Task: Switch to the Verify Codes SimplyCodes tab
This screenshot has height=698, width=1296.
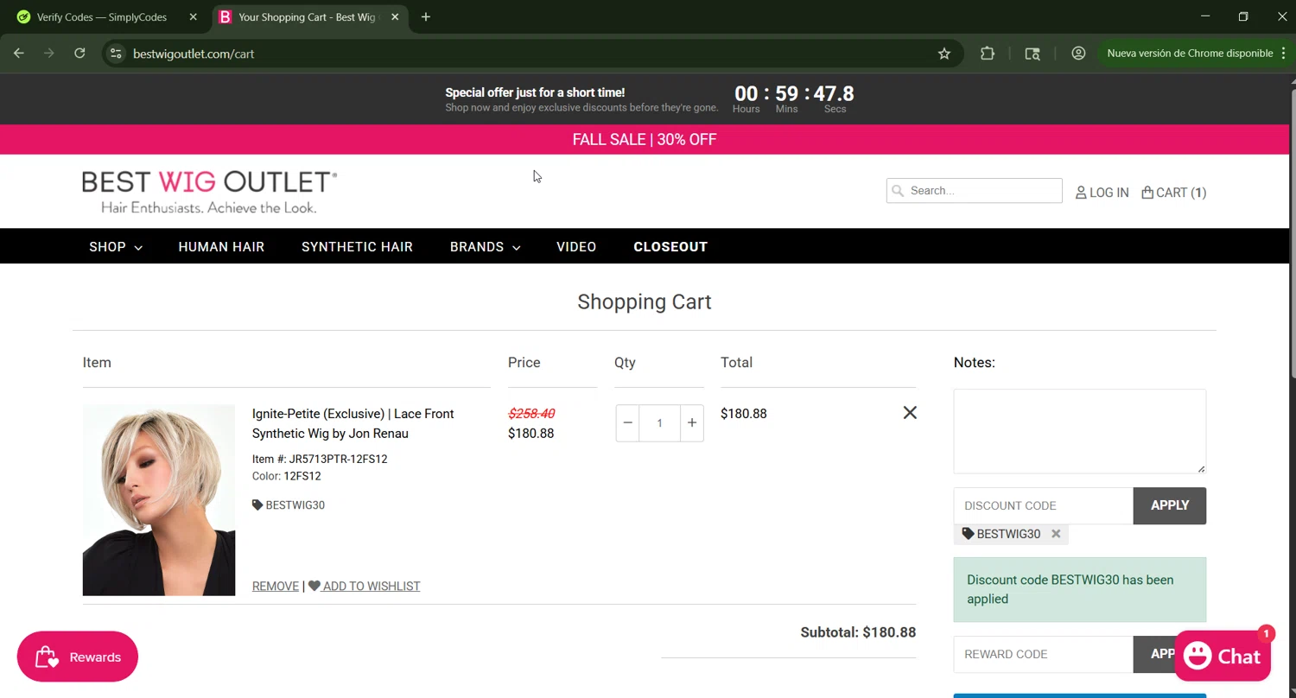Action: pyautogui.click(x=103, y=16)
